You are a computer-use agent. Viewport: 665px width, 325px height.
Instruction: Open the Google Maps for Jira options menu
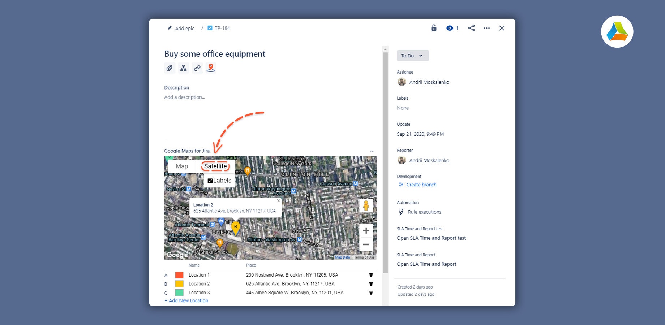(372, 151)
